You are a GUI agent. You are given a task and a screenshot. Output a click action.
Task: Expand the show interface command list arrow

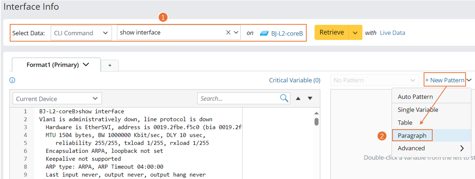pyautogui.click(x=236, y=33)
